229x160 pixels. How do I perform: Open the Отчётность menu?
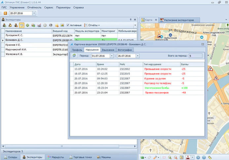[x=34, y=8]
